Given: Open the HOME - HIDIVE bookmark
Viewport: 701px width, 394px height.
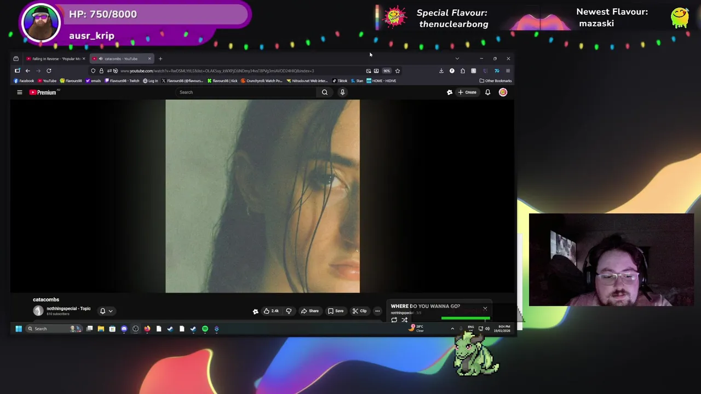Looking at the screenshot, I should [x=381, y=81].
